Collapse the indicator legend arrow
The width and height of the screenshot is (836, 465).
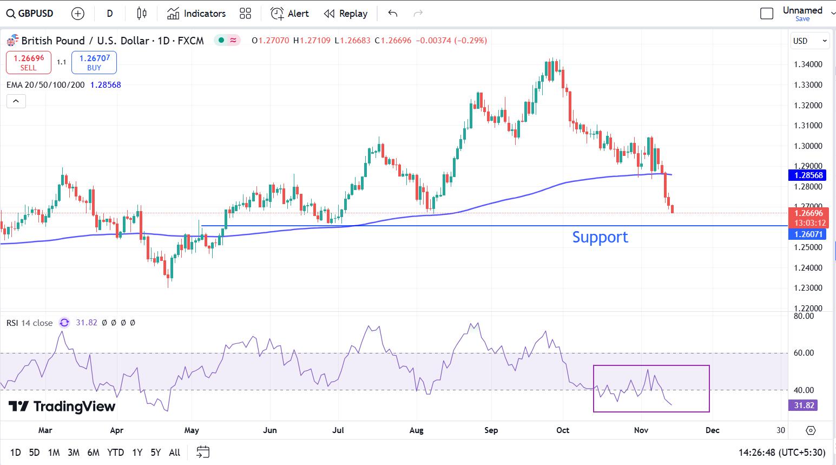click(x=16, y=101)
